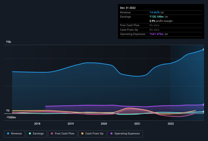Click the -₹500m y-axis label
Screen dimensions: 208x141
(x=11, y=117)
